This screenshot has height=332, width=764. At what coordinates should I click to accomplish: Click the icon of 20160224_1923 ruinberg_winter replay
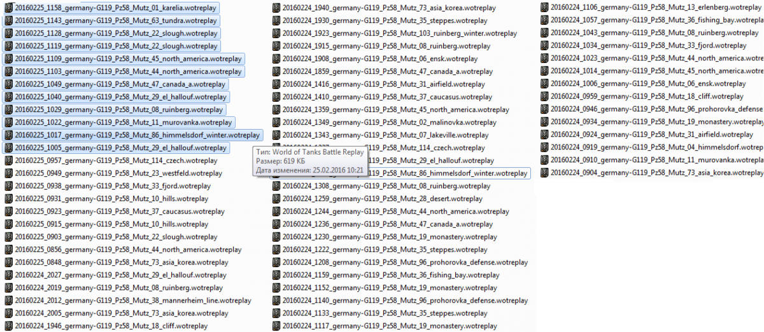[x=276, y=34]
